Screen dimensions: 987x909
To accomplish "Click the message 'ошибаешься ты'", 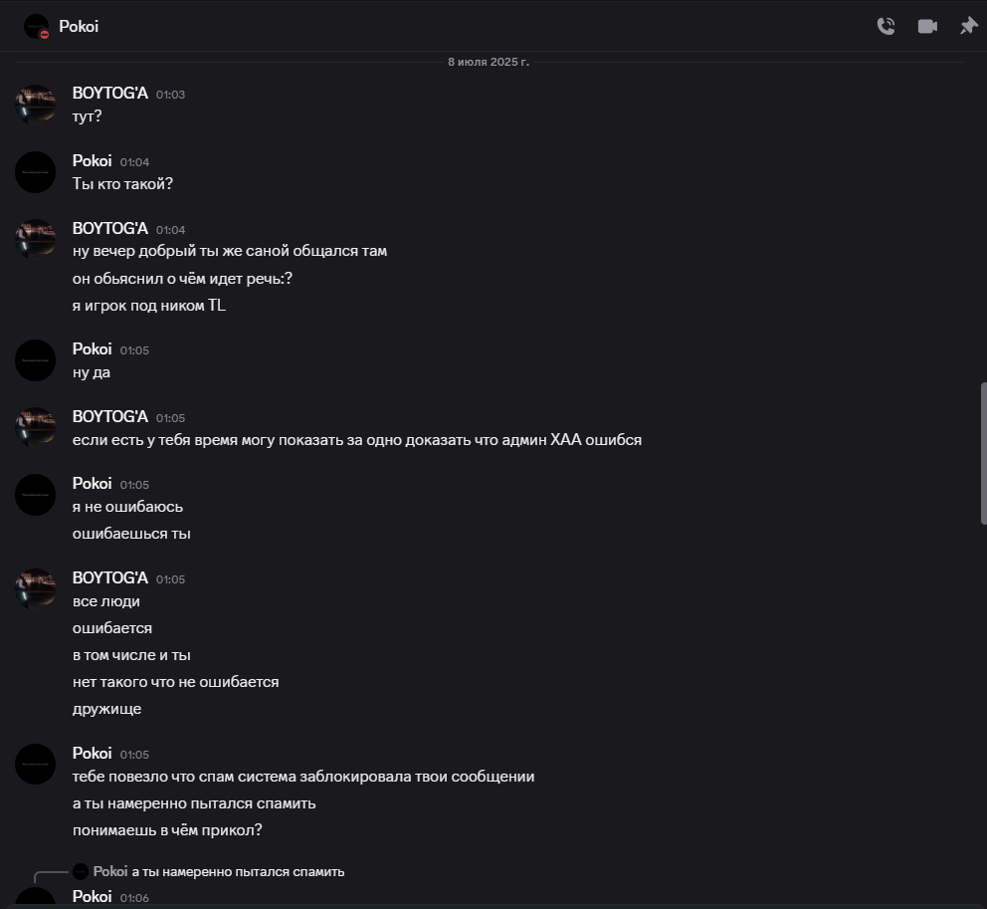I will click(131, 534).
